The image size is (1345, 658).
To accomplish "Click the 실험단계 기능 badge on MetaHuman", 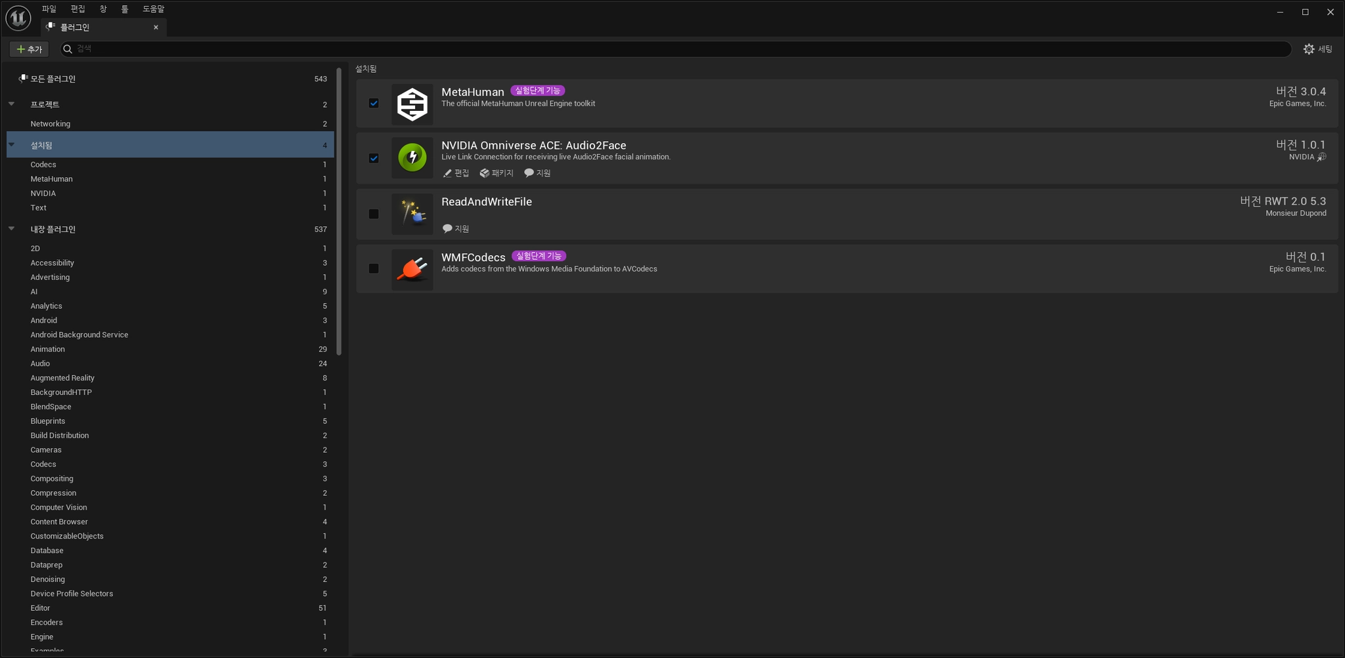I will click(538, 91).
